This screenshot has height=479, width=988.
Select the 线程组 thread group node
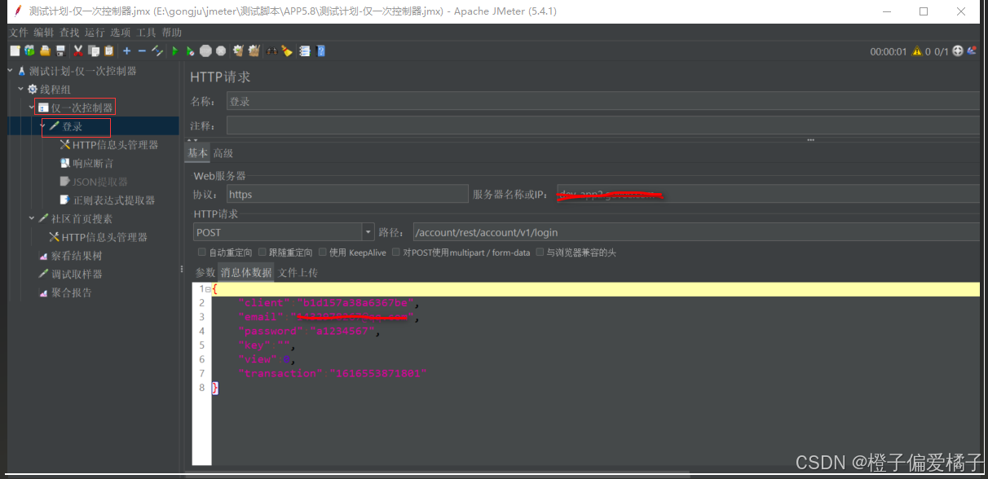55,89
